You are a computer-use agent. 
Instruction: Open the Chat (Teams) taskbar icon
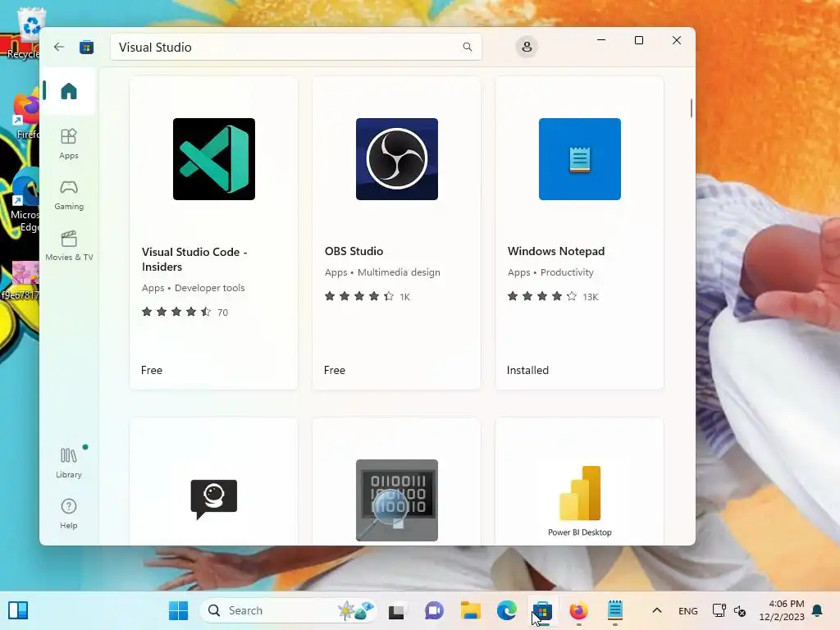[434, 610]
